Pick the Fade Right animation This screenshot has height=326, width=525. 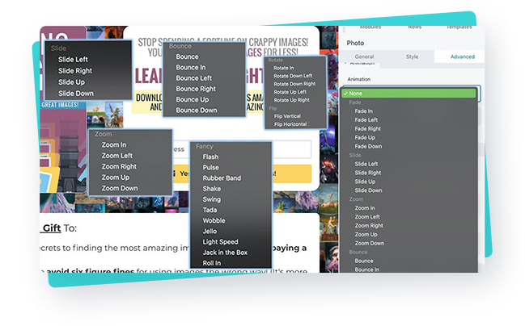(x=368, y=129)
